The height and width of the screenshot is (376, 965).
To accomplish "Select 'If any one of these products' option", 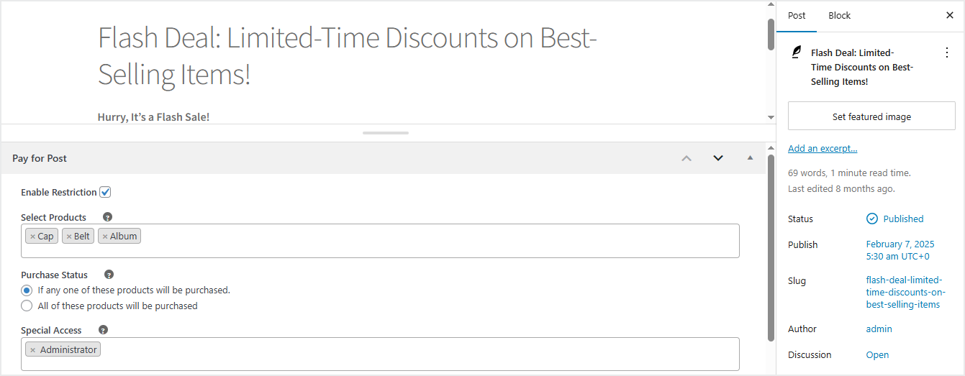I will (27, 290).
